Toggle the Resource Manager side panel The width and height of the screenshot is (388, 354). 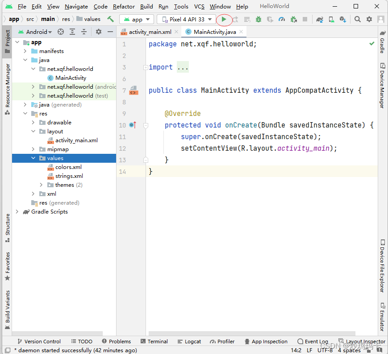(8, 89)
